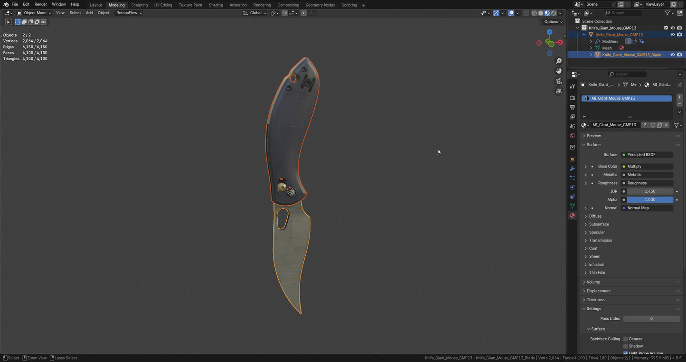Open the viewport Options button
The height and width of the screenshot is (362, 686).
point(551,21)
